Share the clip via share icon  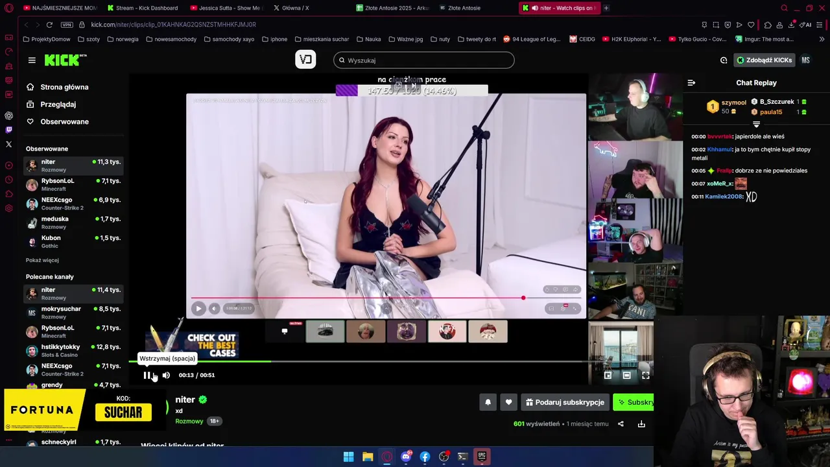pos(621,424)
